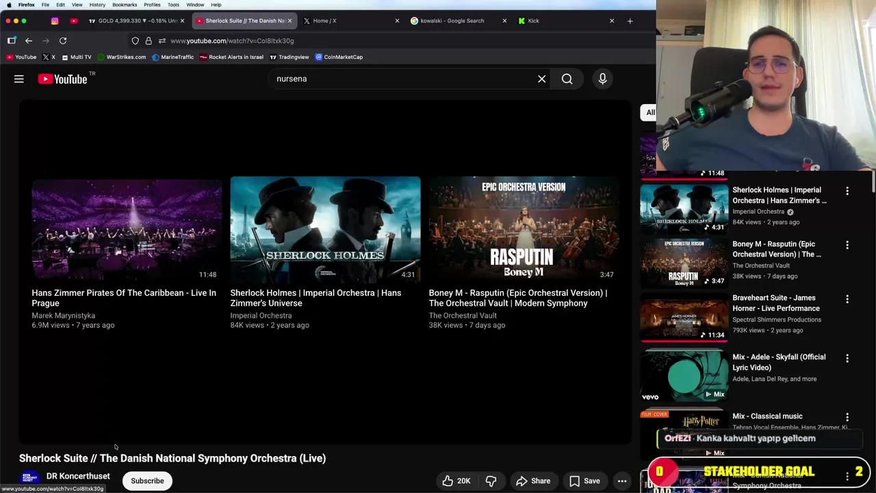Open the WarStrikes.com bookmark
Image resolution: width=876 pixels, height=493 pixels.
point(122,57)
